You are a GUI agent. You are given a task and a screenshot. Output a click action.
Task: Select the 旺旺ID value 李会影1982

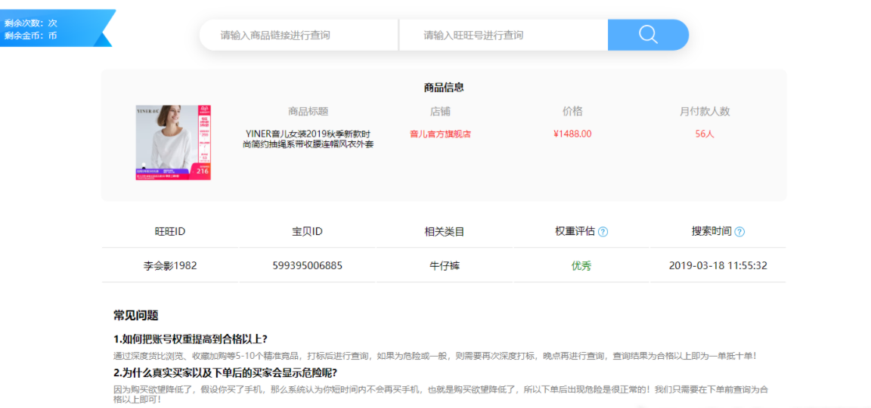tap(170, 265)
